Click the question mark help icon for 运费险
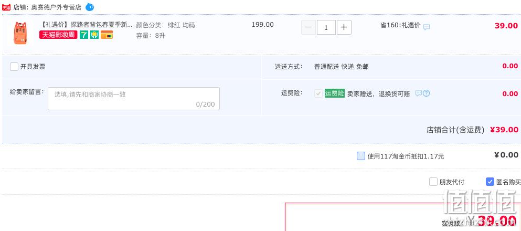 [x=427, y=93]
